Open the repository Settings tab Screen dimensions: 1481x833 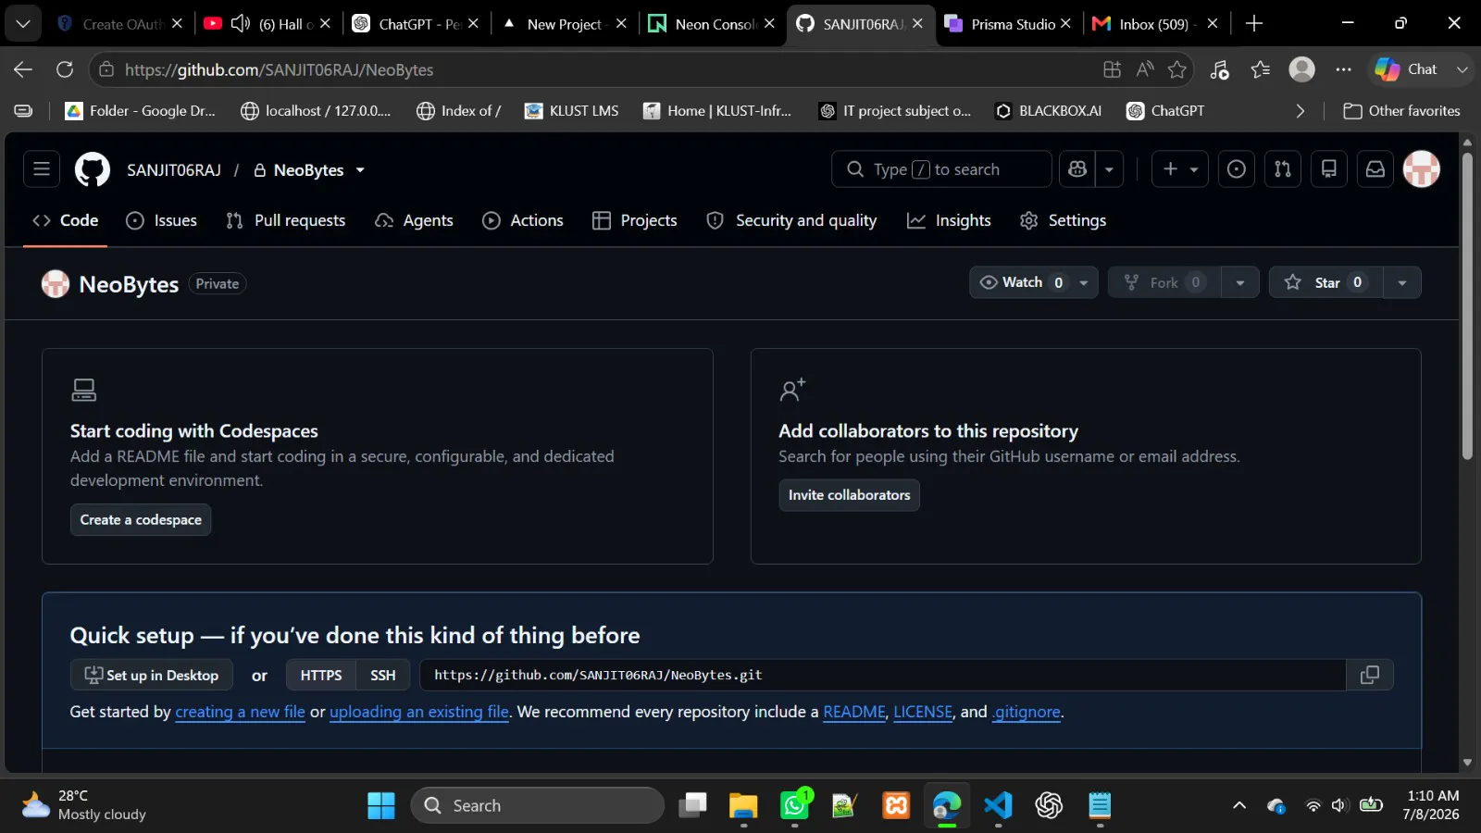tap(1063, 220)
